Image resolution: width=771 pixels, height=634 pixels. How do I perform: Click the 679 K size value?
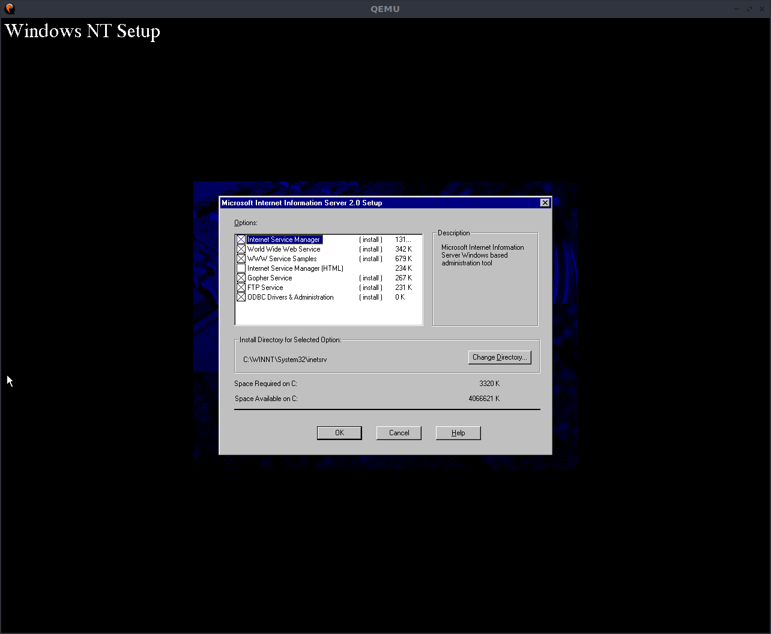pyautogui.click(x=404, y=259)
